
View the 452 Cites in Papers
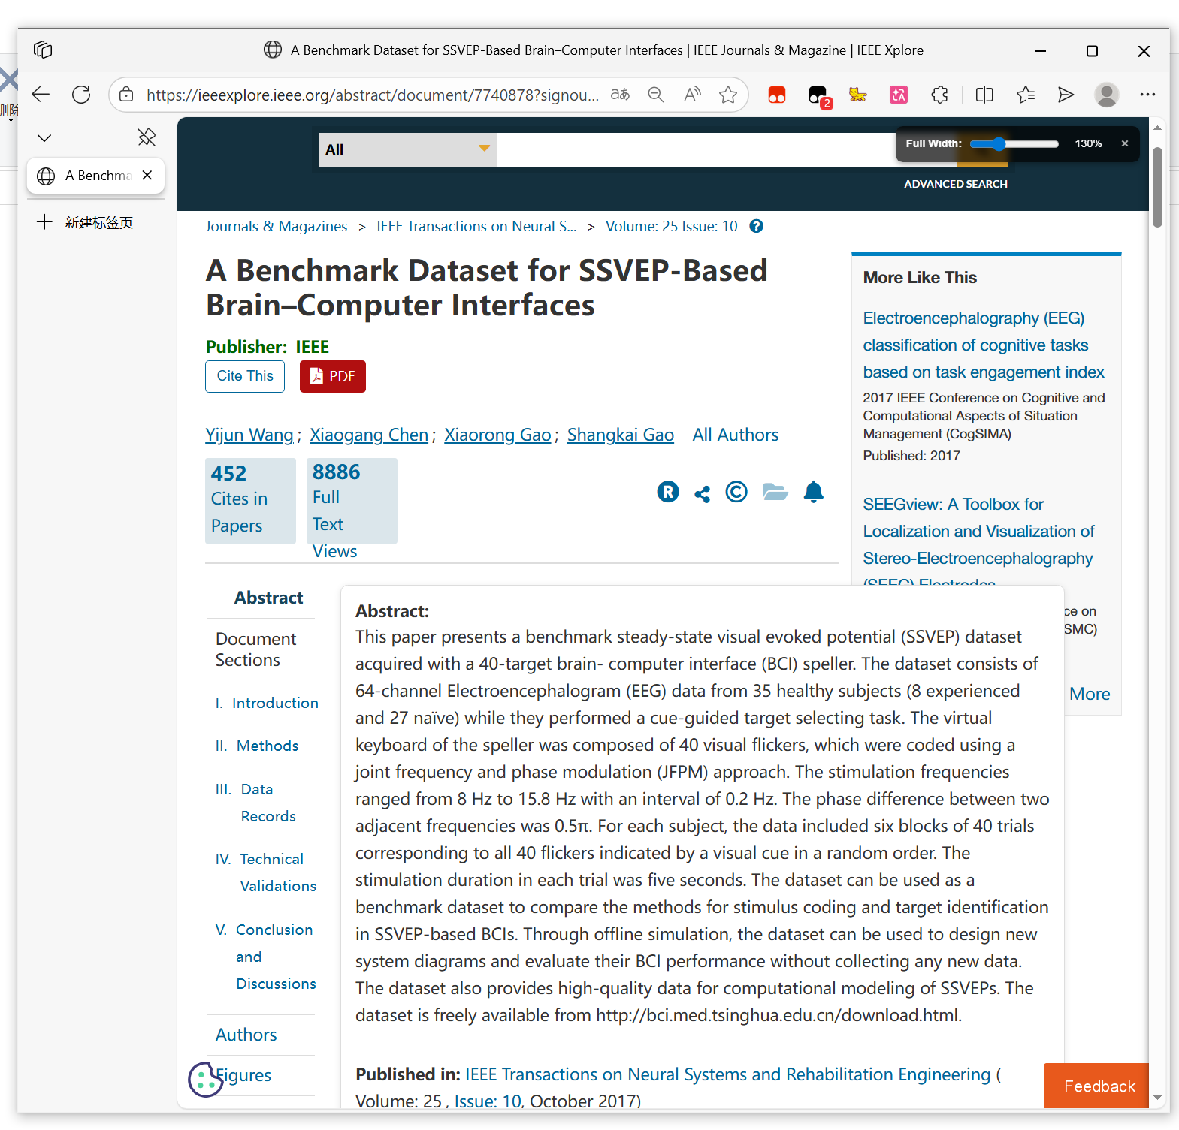pyautogui.click(x=250, y=500)
